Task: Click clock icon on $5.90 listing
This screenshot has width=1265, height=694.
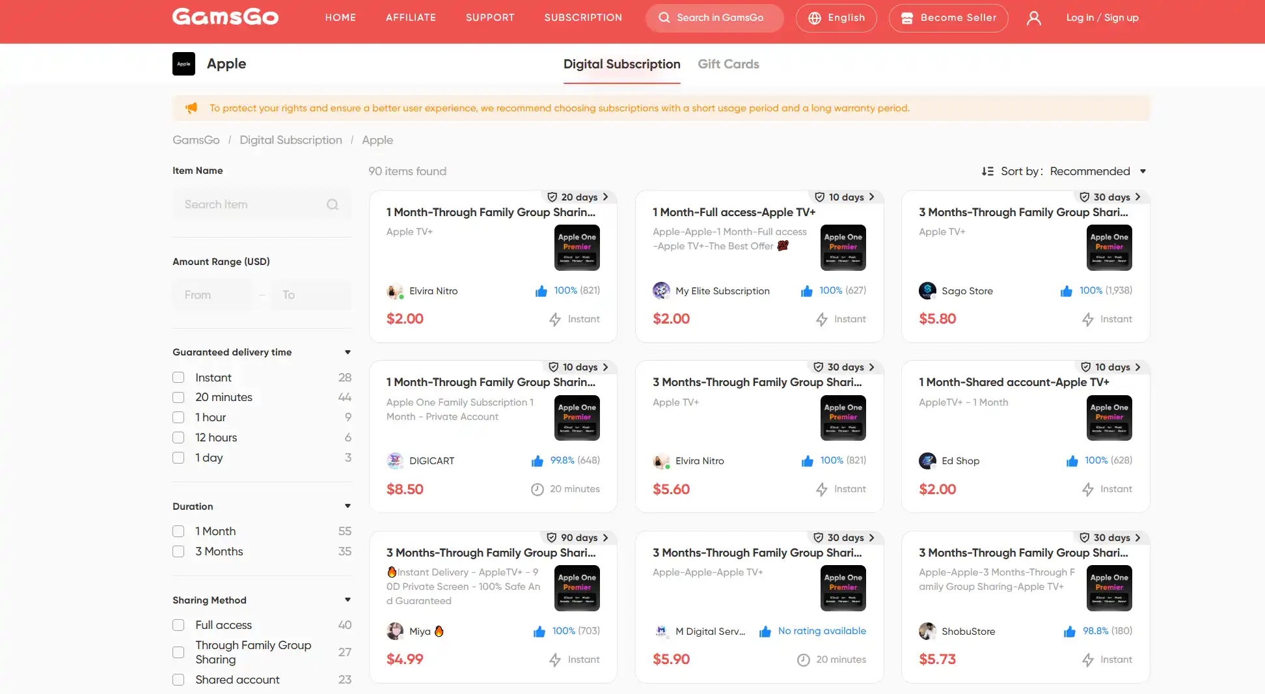Action: 804,660
